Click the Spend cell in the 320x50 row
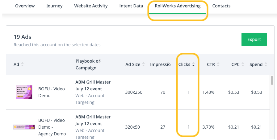277x140 pixels. coord(257,127)
